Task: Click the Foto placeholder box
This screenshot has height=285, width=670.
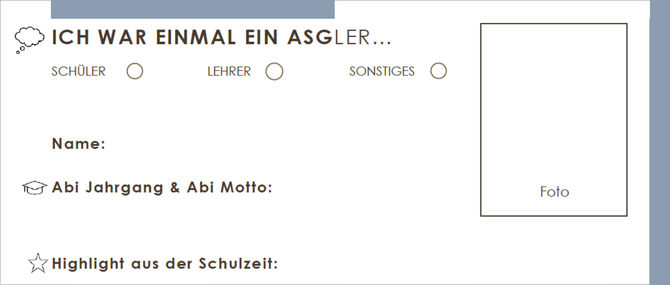Action: coord(554,119)
